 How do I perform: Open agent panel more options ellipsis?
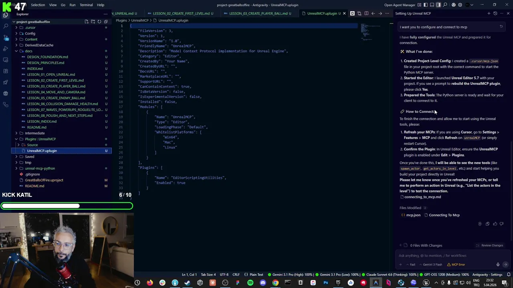(502, 13)
